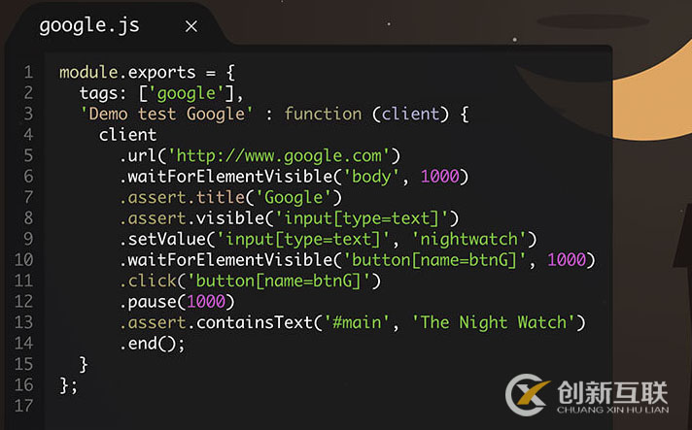Click 'button[name=btnG]' string on line 10
This screenshot has height=430, width=692.
click(434, 260)
